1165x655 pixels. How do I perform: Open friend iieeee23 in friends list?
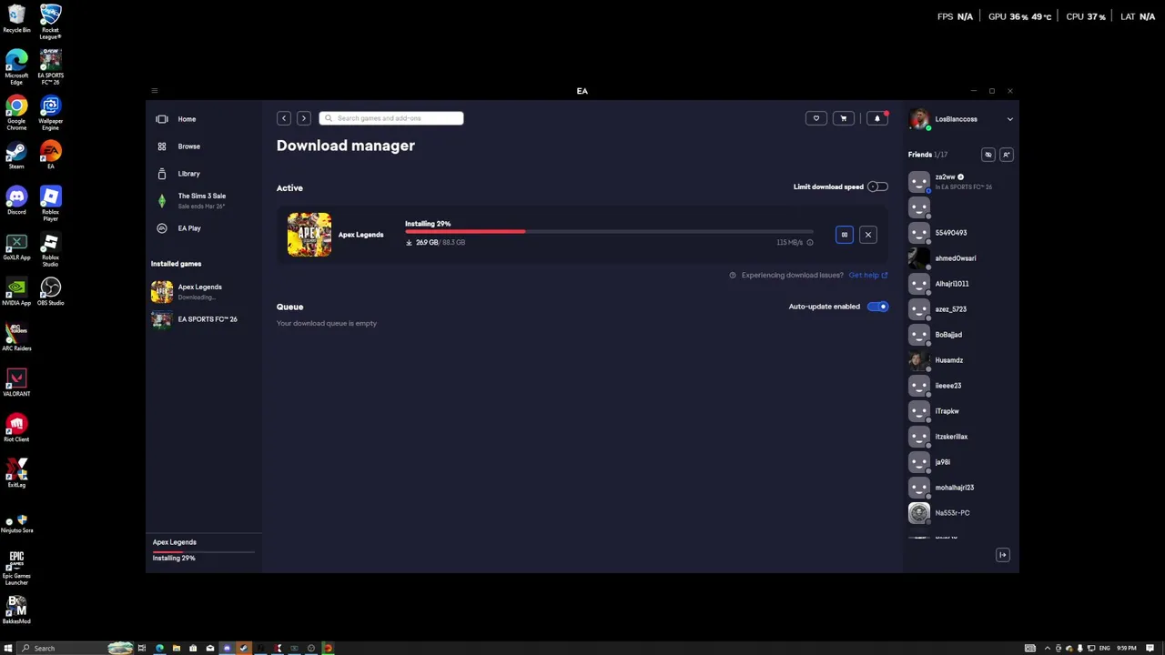[x=961, y=386]
